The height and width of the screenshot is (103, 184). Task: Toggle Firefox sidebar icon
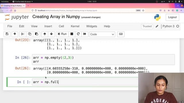[173, 11]
